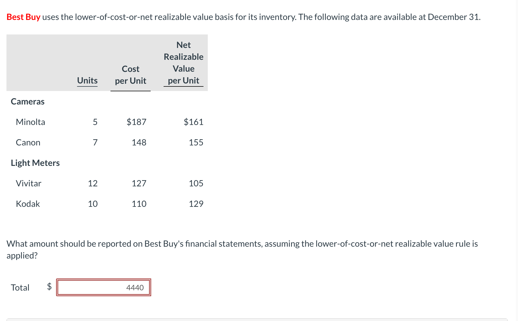Click the Net Realizable Value per Unit header

click(184, 62)
